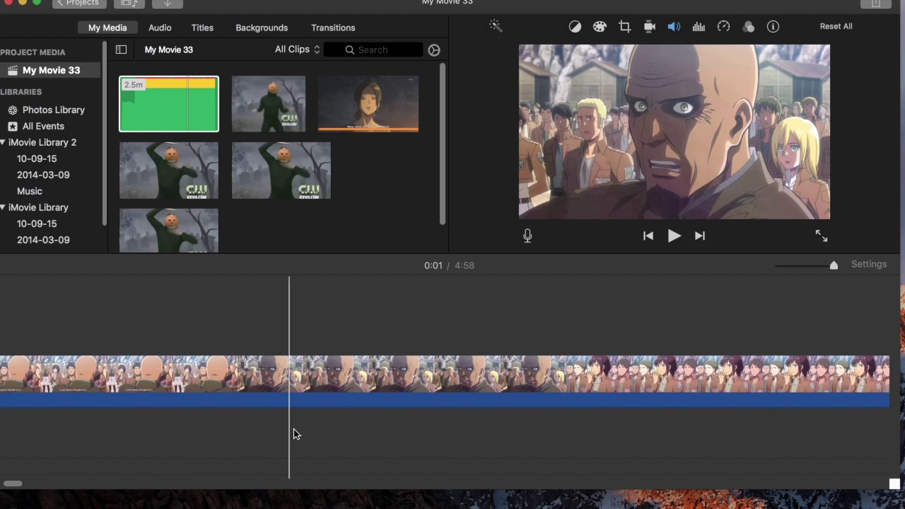905x509 pixels.
Task: Open the color balance tool
Action: tap(575, 27)
